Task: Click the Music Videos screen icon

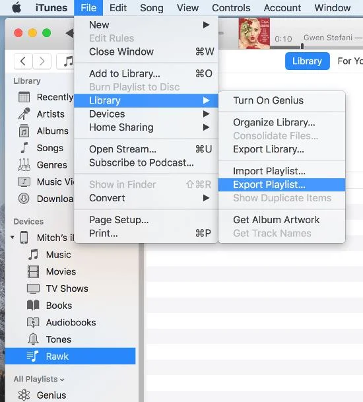Action: coord(24,182)
